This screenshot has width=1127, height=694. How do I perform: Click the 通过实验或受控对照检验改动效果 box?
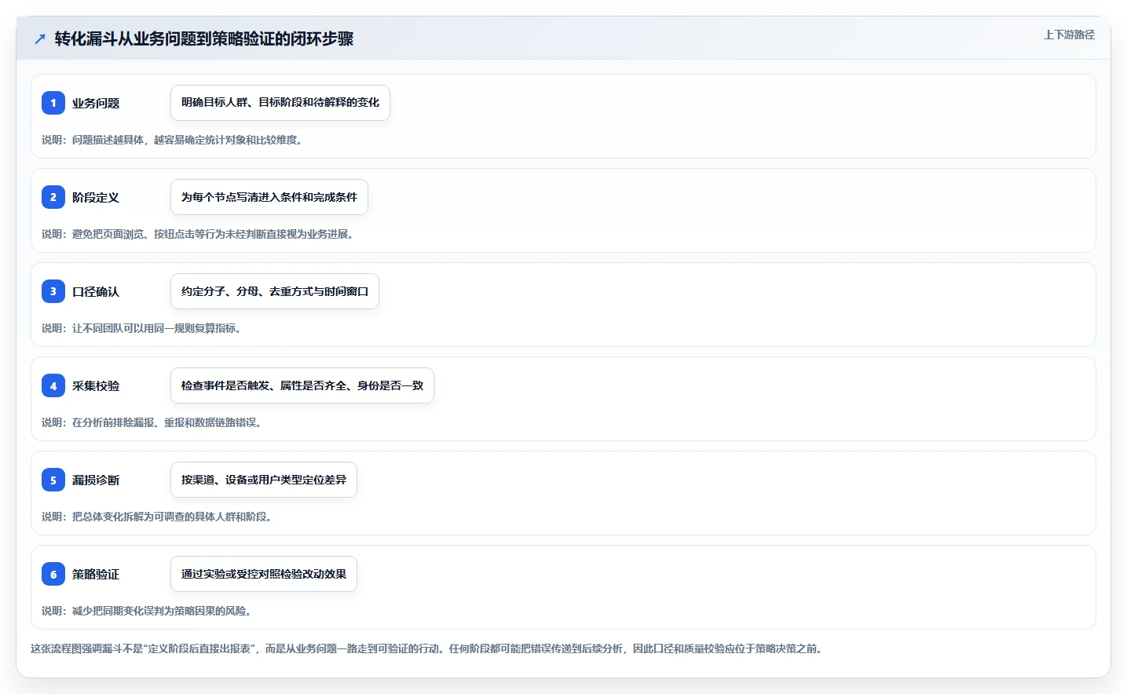point(264,574)
